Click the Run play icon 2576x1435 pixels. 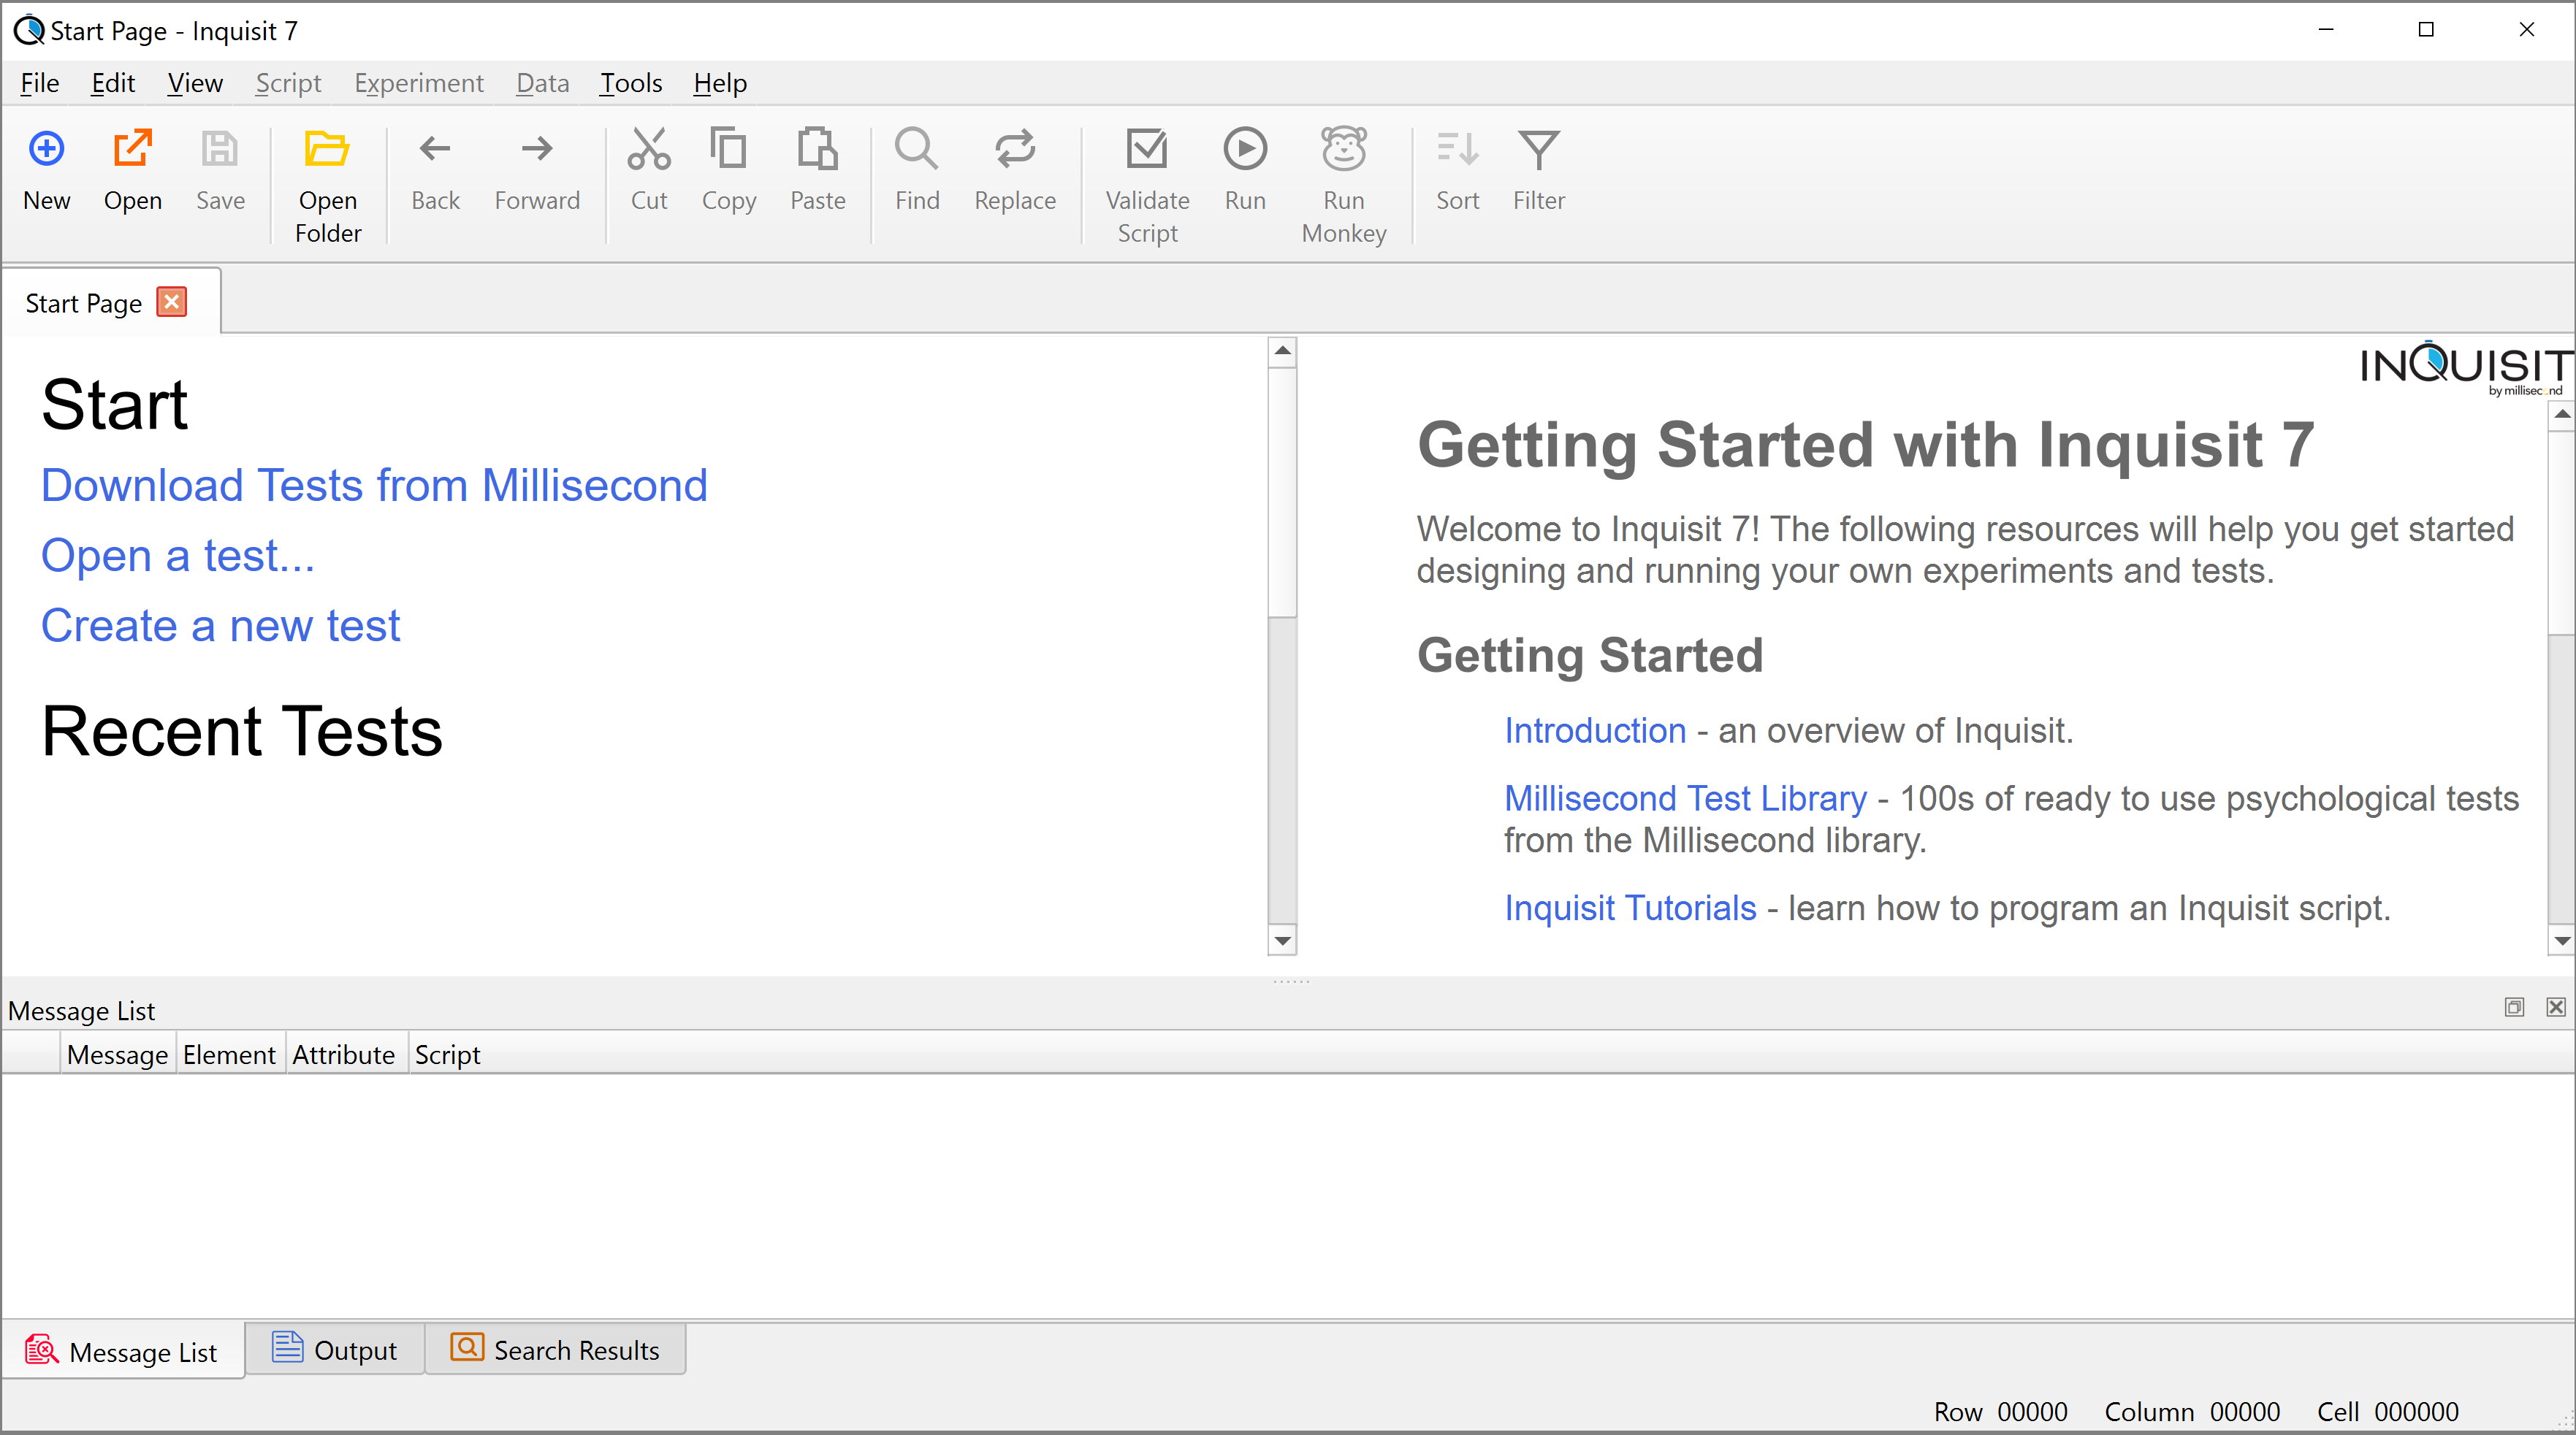pos(1245,150)
